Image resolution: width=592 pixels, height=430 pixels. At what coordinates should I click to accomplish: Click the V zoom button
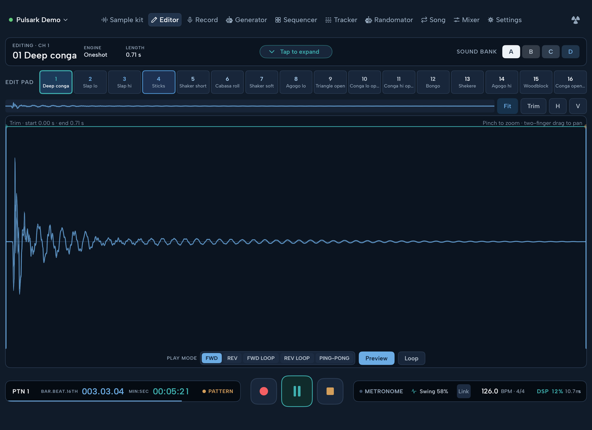(x=578, y=106)
